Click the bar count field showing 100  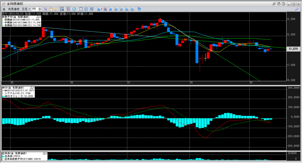pos(34,9)
